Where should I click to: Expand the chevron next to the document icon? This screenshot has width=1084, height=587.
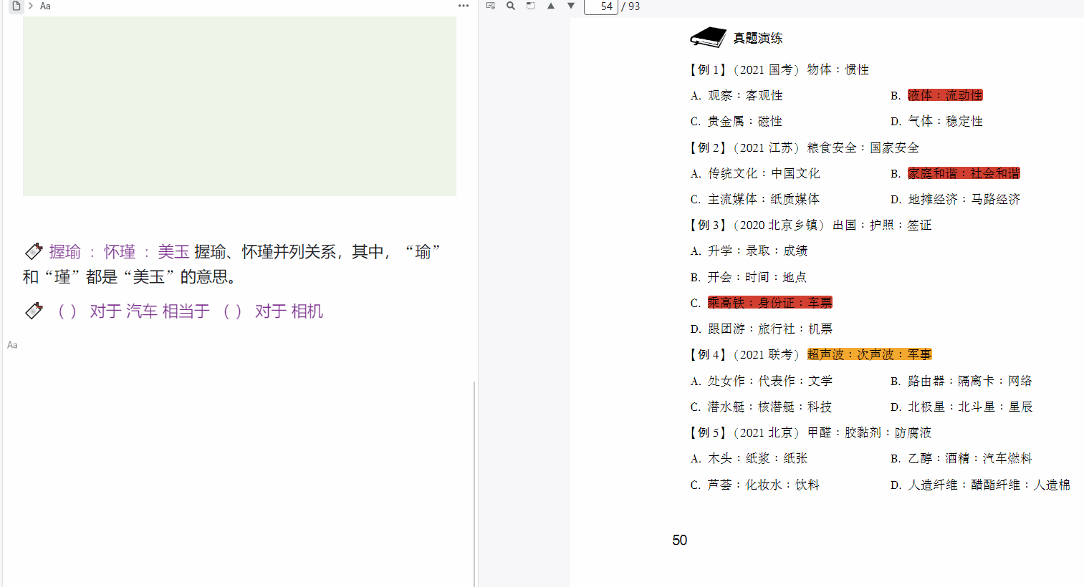click(x=30, y=6)
